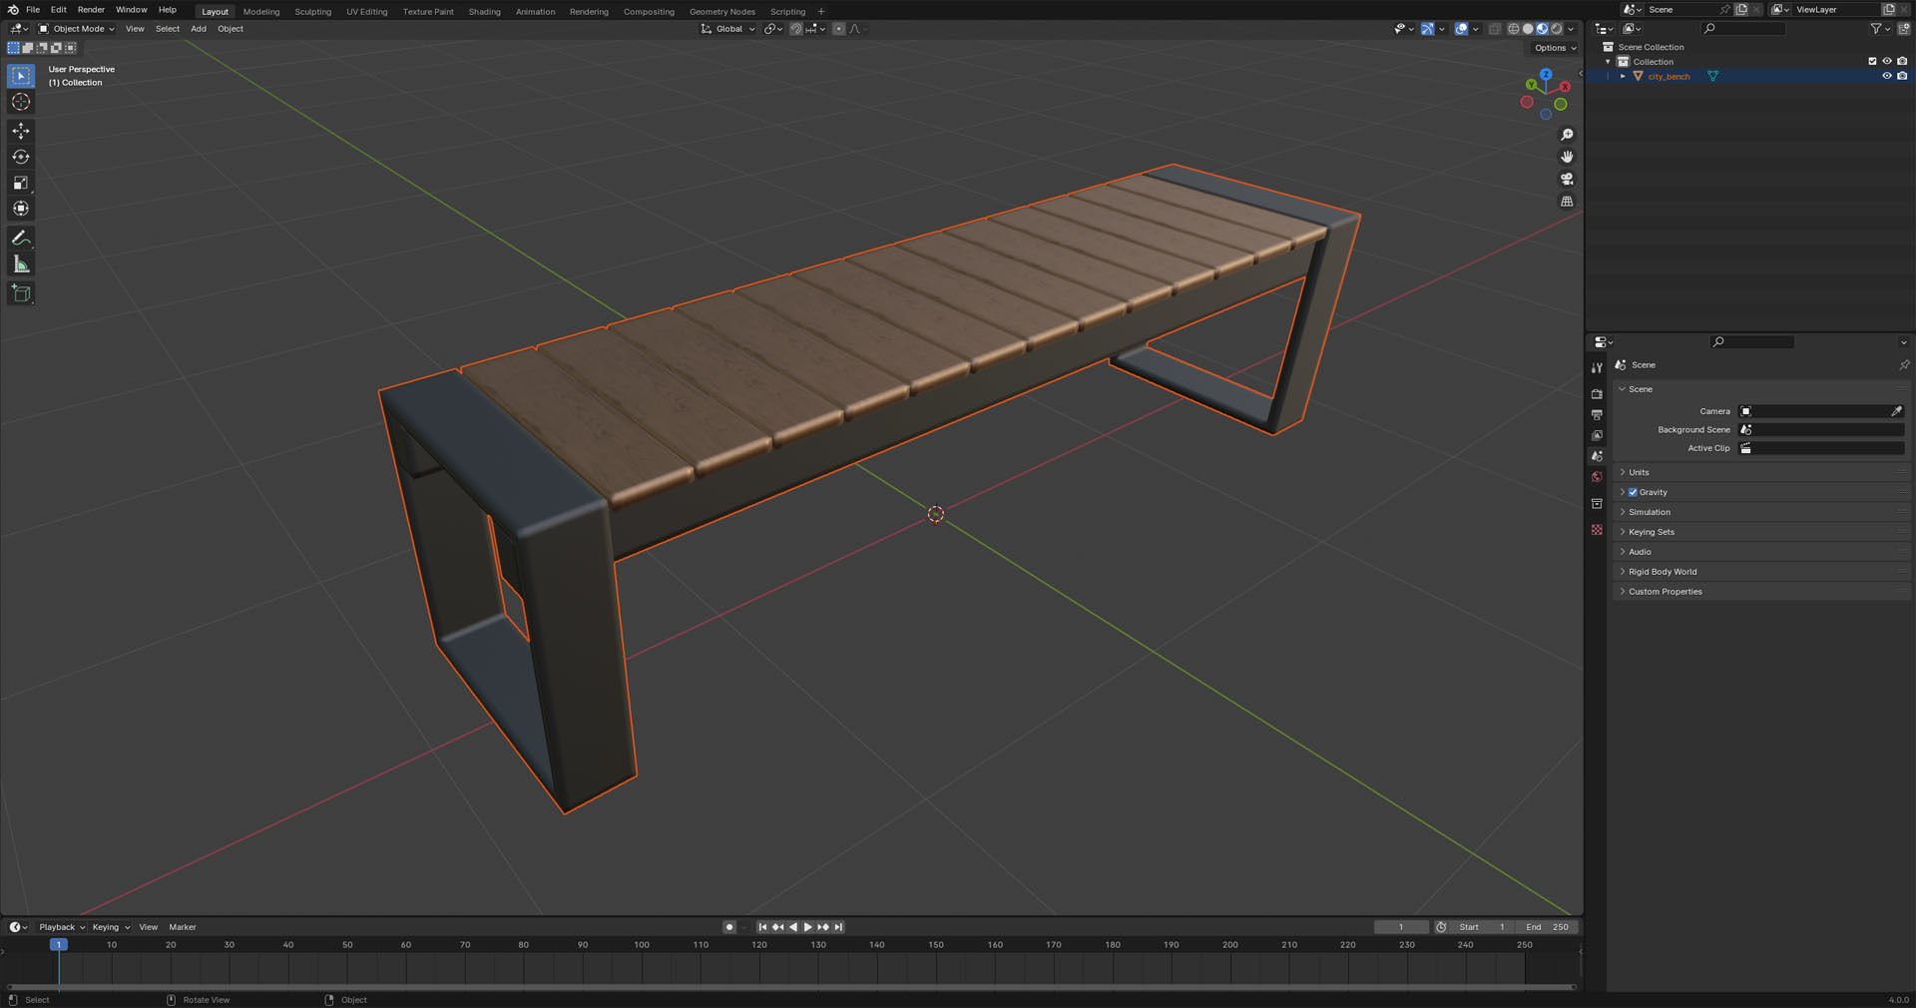This screenshot has width=1916, height=1008.
Task: Switch perspective/orthographic grid icon
Action: 1567,202
